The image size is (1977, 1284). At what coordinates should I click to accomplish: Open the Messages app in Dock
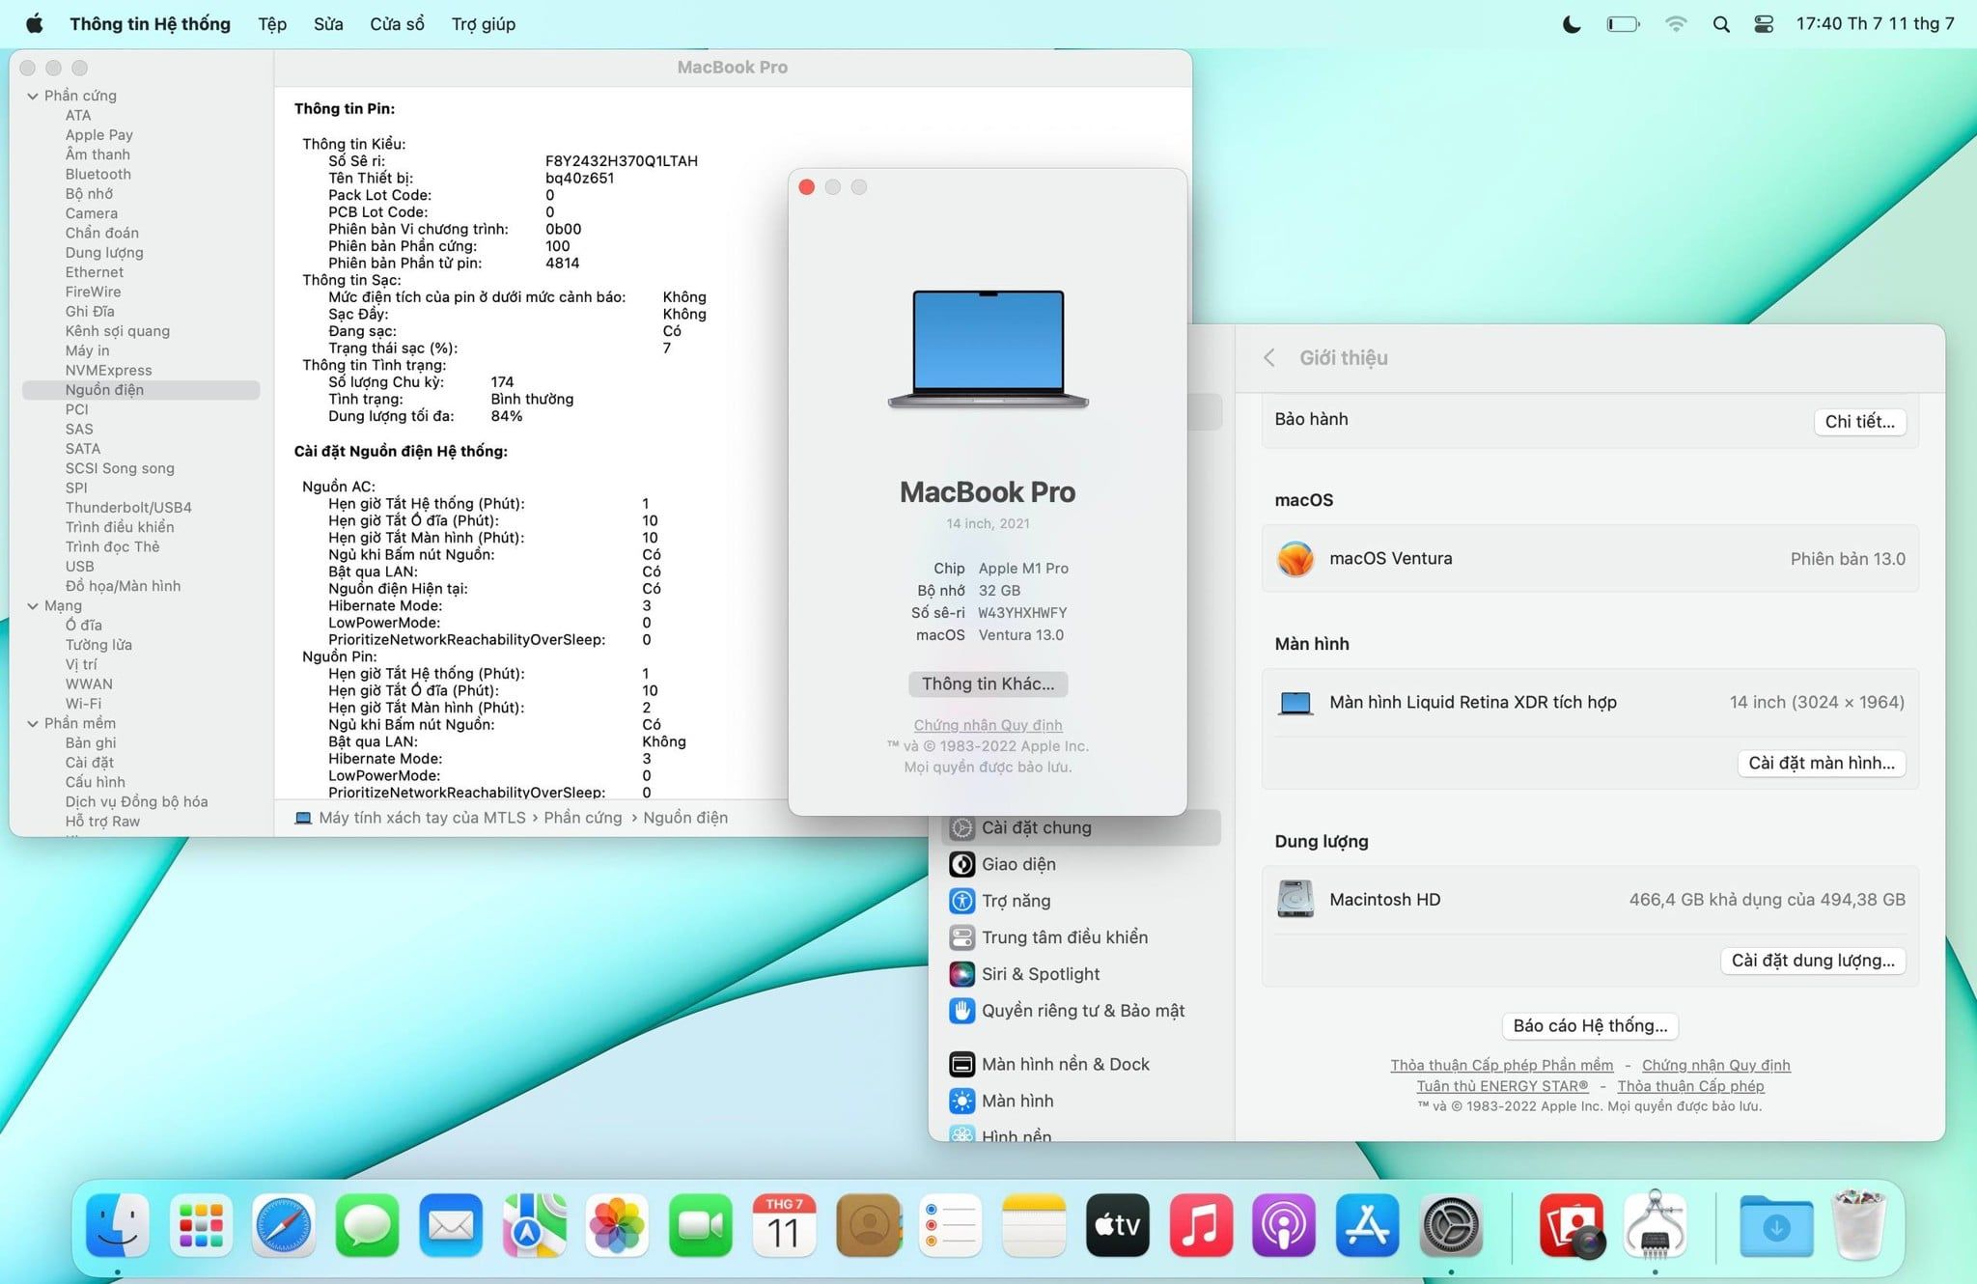pyautogui.click(x=368, y=1225)
